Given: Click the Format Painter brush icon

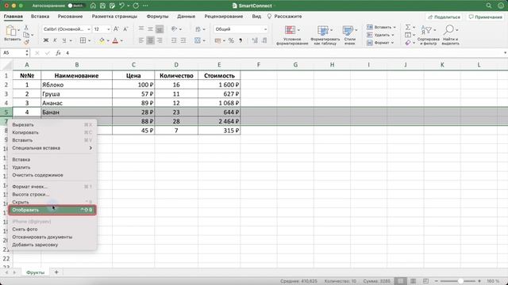Looking at the screenshot, I should pyautogui.click(x=26, y=42).
